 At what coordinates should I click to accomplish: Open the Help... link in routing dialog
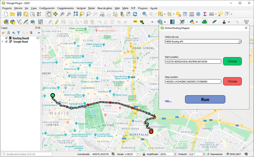point(168,101)
